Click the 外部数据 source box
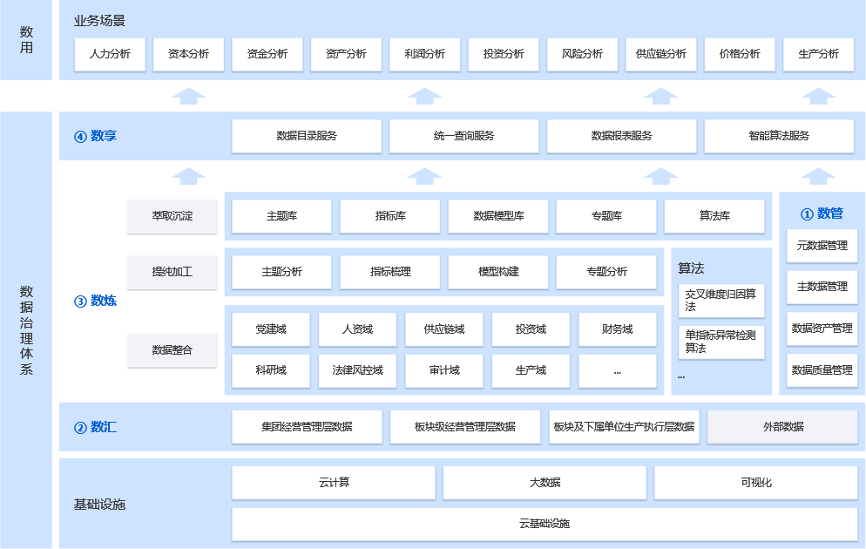 [x=782, y=427]
